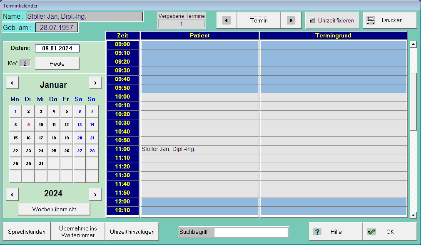Go to next month beside Januar
This screenshot has width=421, height=245.
pyautogui.click(x=95, y=83)
